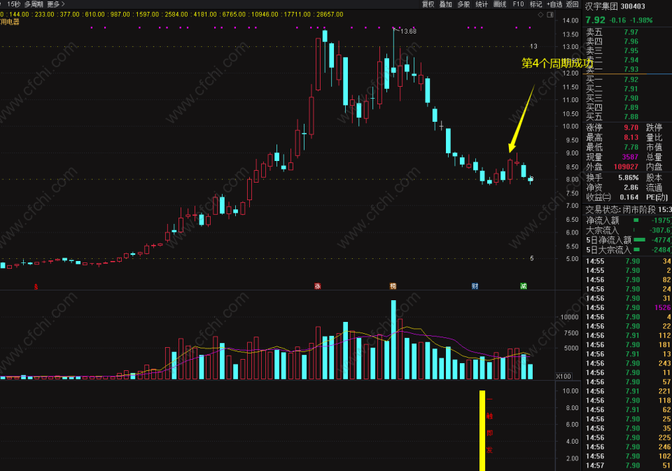
Task: Click the 买一 bid price 7.92
Action: coord(631,80)
